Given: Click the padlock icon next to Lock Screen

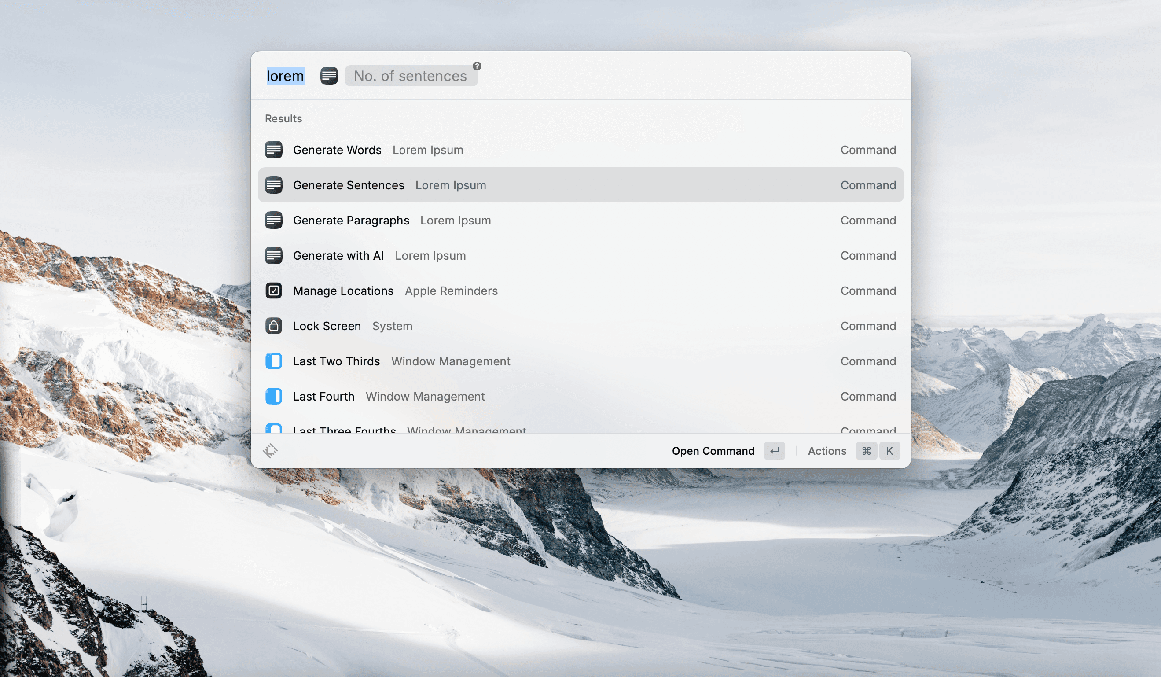Looking at the screenshot, I should click(274, 326).
